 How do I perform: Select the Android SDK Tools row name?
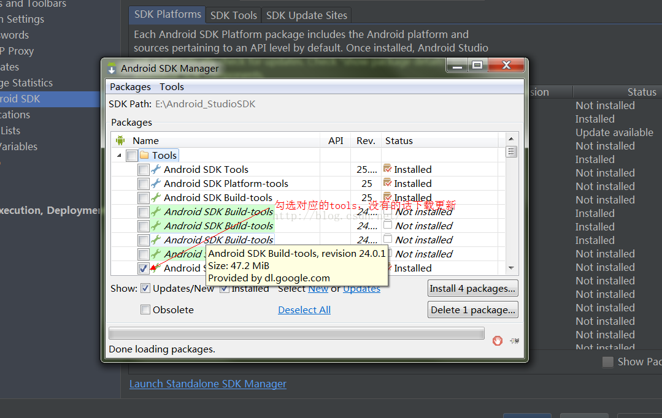click(206, 170)
